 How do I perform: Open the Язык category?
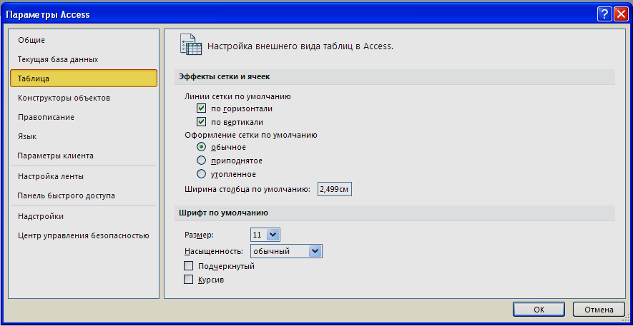click(84, 136)
